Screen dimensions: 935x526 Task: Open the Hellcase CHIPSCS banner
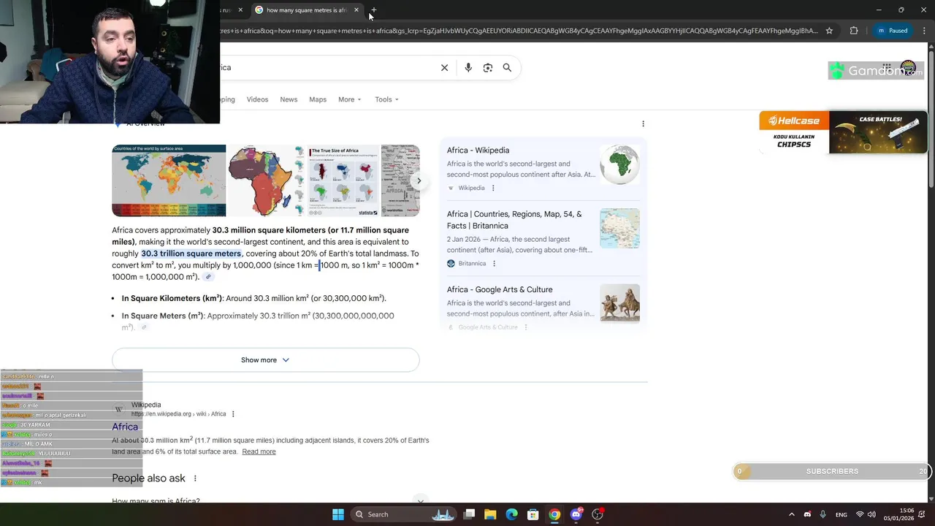point(843,132)
